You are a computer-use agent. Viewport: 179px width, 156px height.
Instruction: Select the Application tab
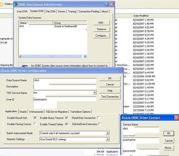tap(11, 111)
